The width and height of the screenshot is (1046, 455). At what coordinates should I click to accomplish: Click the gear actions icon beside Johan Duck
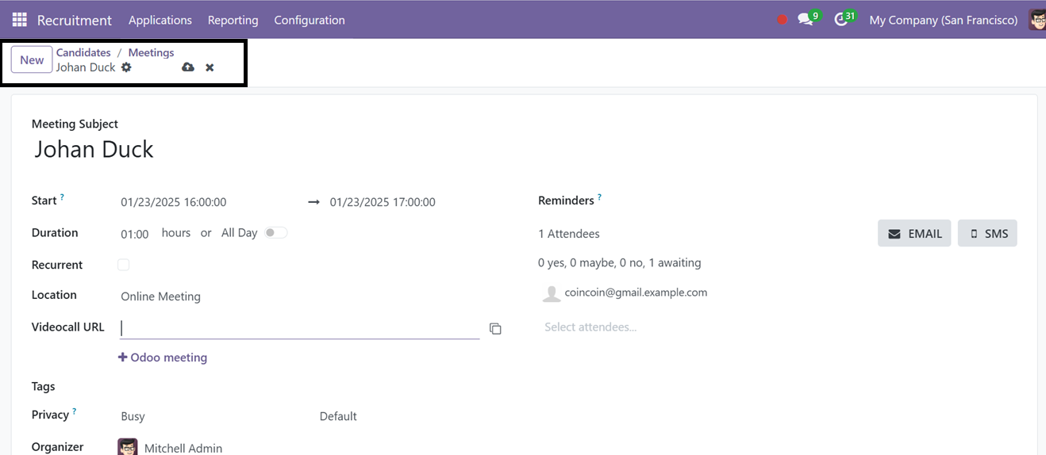(126, 67)
